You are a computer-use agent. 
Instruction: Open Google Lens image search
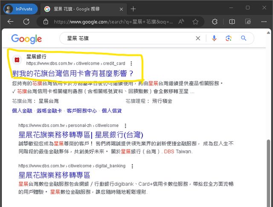pyautogui.click(x=229, y=38)
